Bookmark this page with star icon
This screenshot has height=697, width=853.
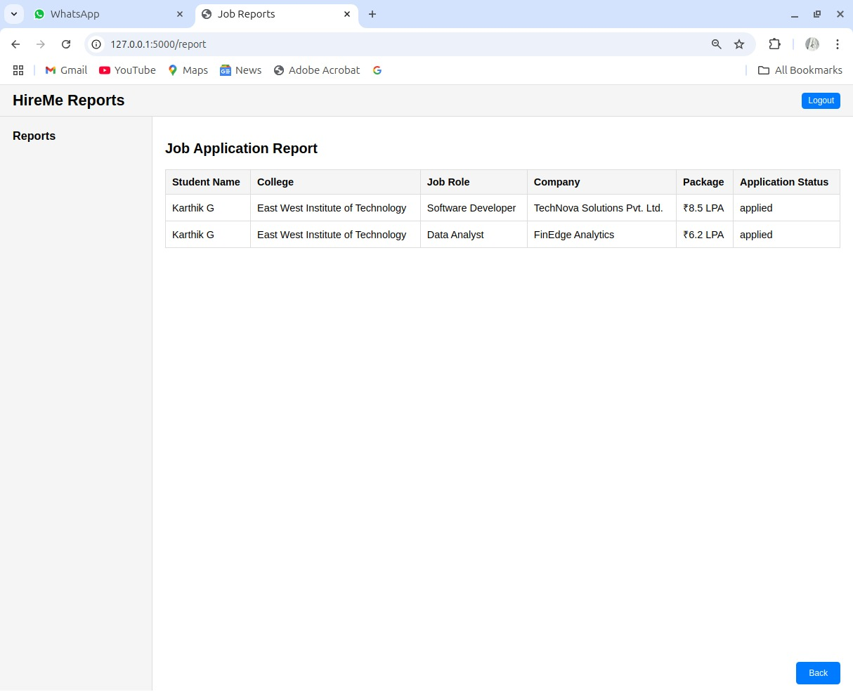739,44
